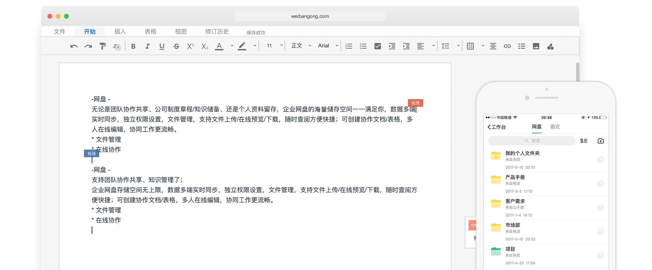This screenshot has width=652, height=270.
Task: Open the 修订历史 tab
Action: point(217,31)
